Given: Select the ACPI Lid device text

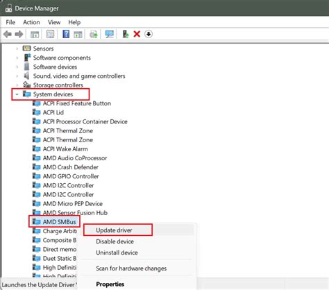Looking at the screenshot, I should (53, 112).
